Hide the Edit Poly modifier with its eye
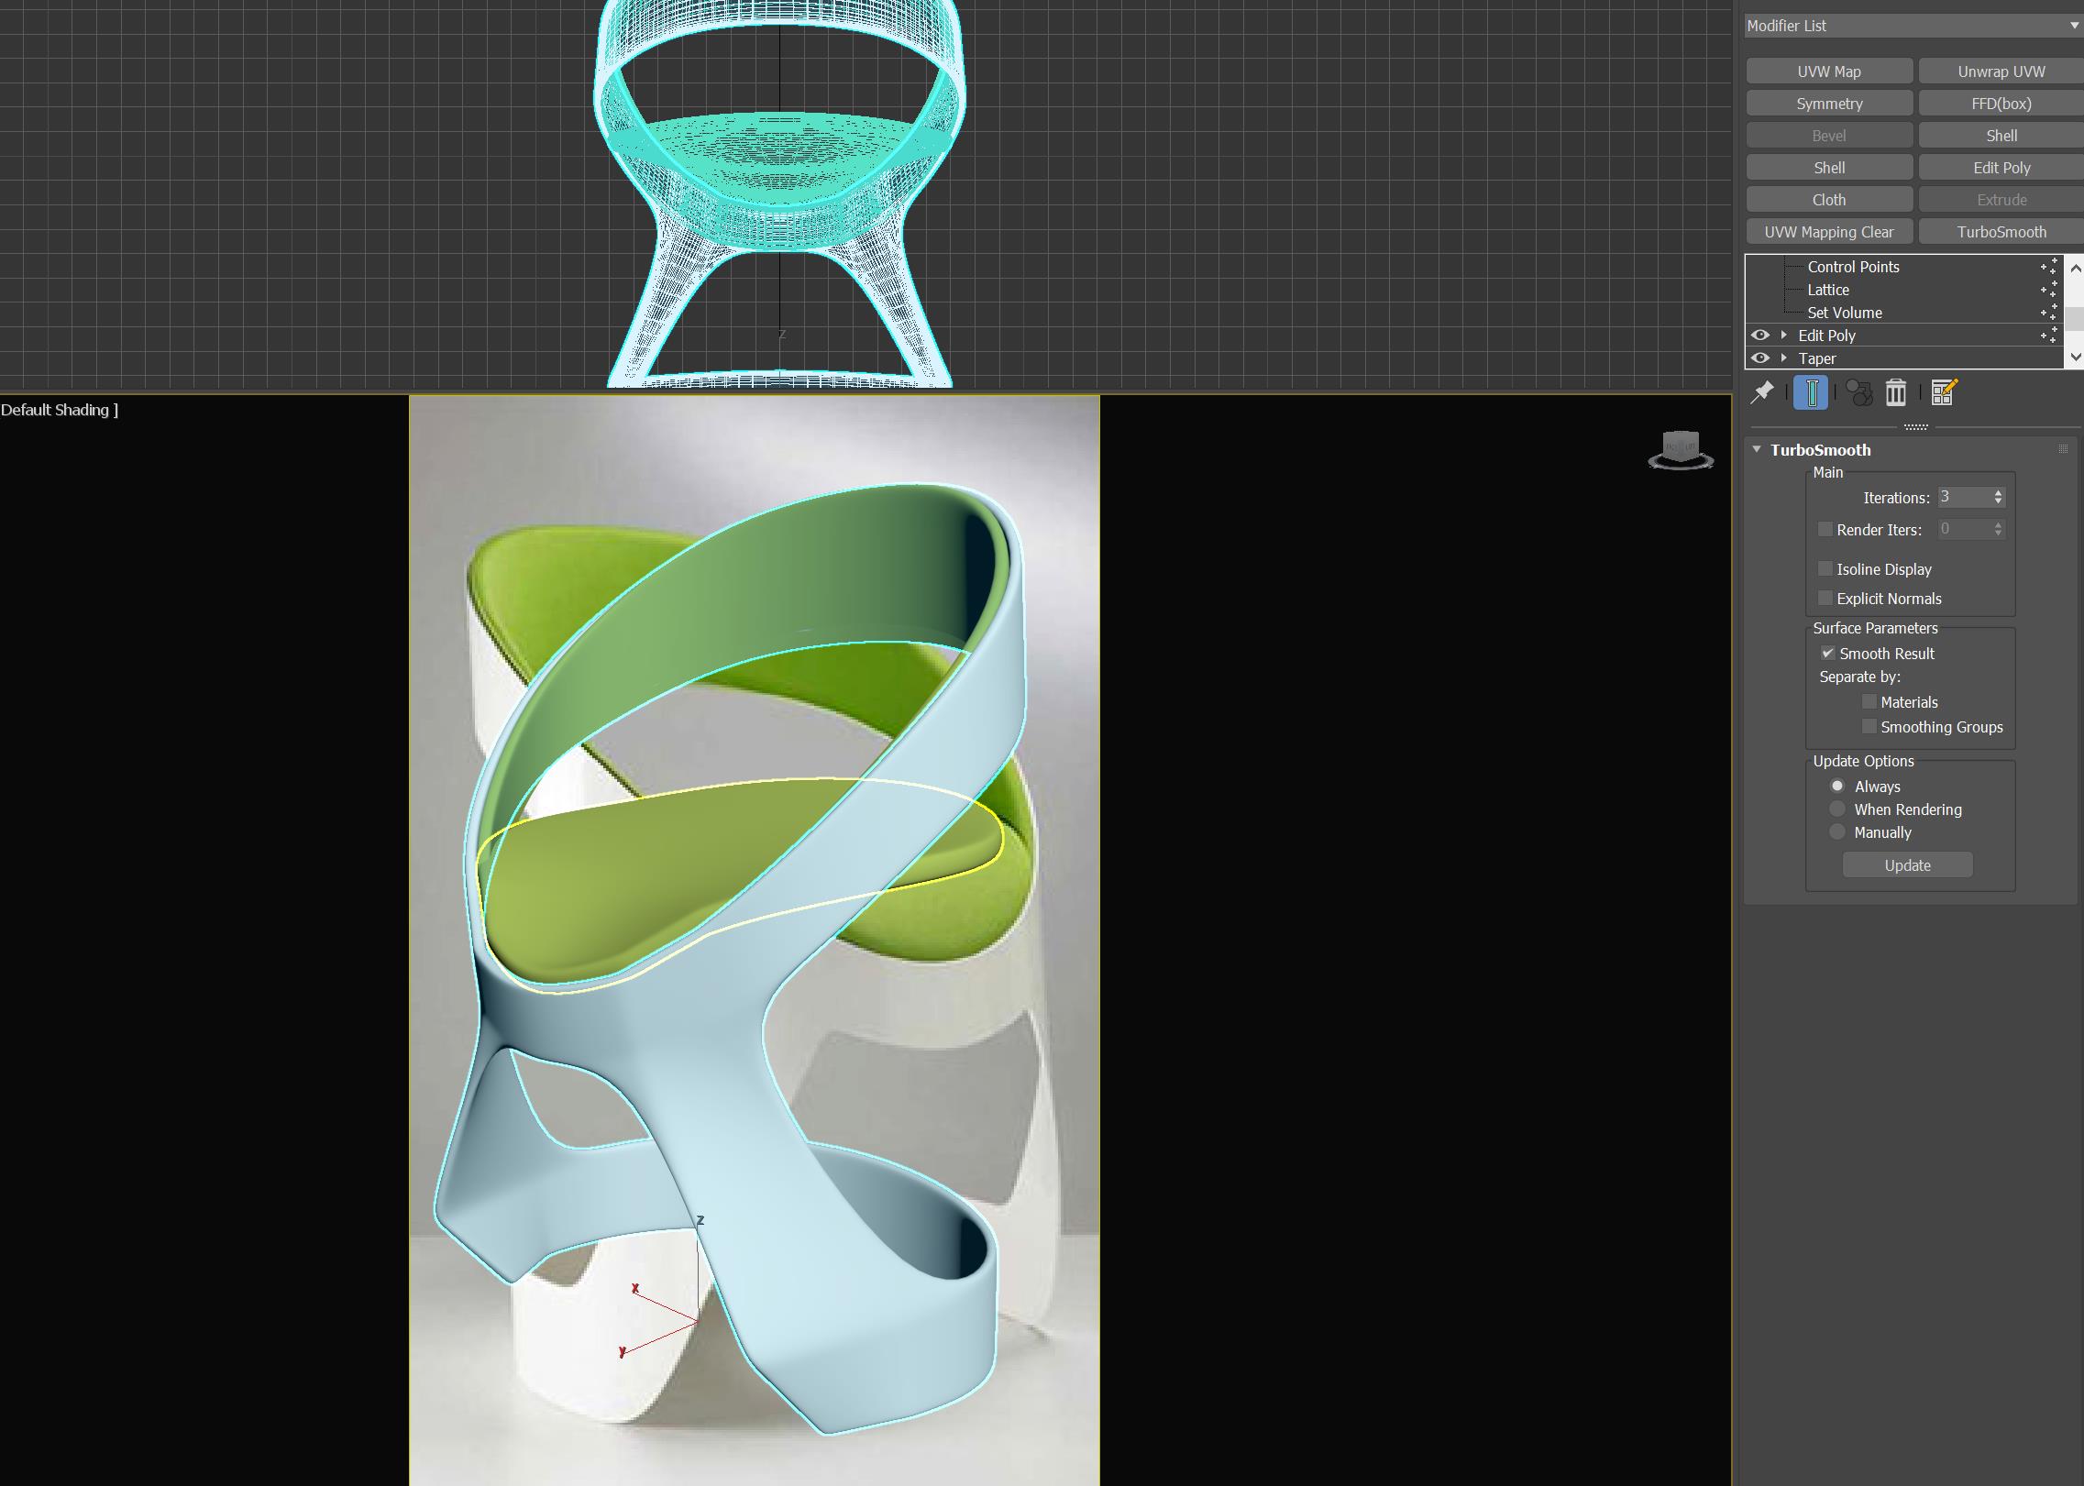Screen dimensions: 2084x1486 (1759, 335)
